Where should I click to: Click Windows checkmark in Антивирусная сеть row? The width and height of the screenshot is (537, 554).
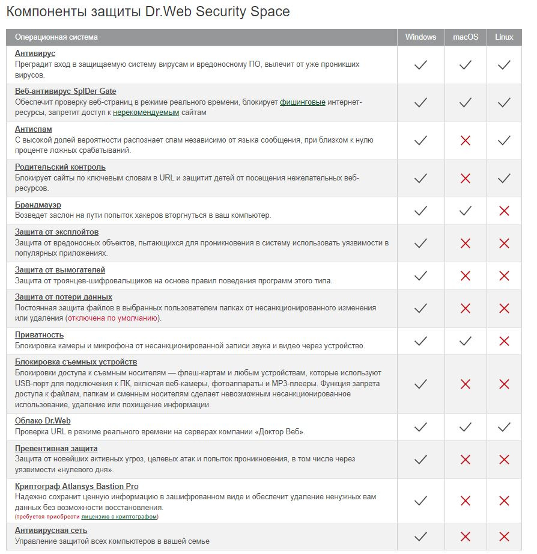coord(420,537)
